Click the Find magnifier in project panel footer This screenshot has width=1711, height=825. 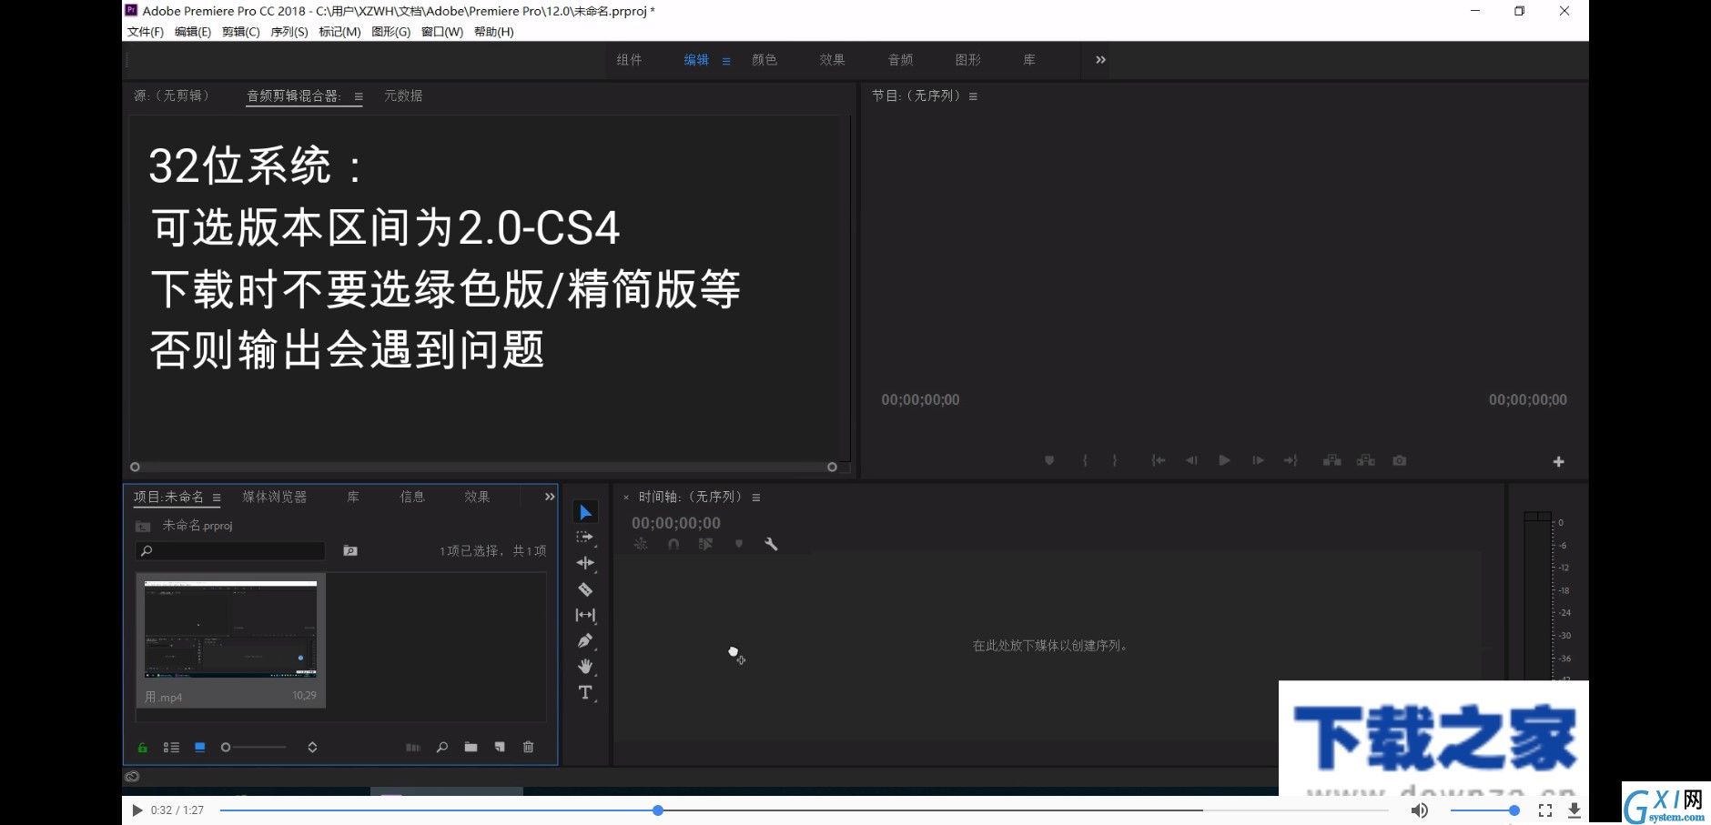(x=442, y=748)
